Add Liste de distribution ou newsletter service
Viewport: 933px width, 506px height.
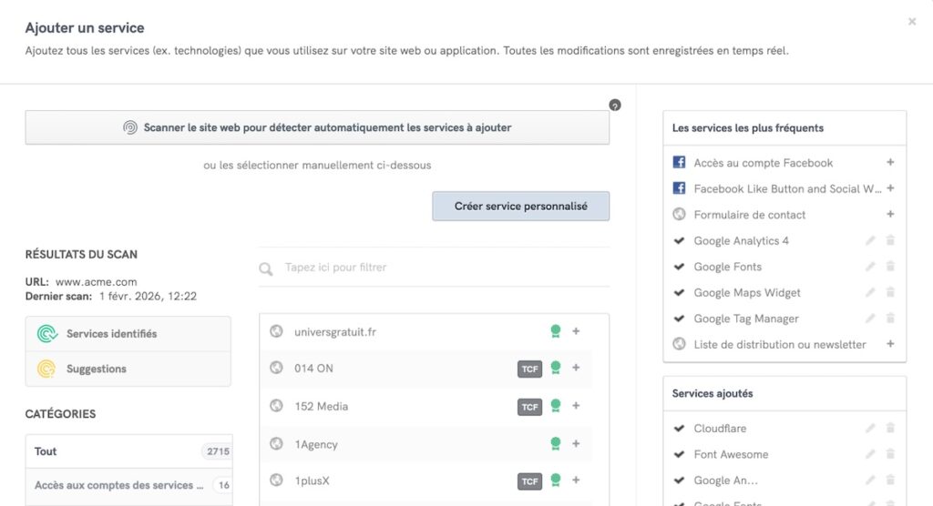tap(890, 344)
